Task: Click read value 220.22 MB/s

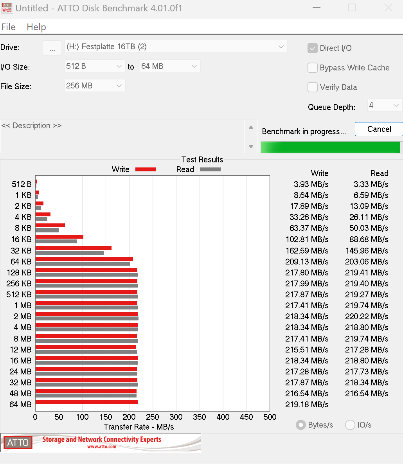Action: point(367,317)
